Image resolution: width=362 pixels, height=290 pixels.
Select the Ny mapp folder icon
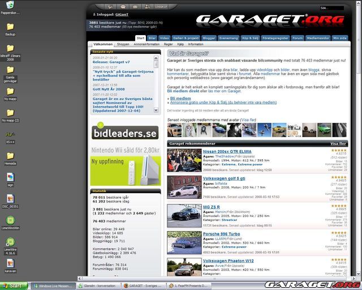click(x=10, y=94)
